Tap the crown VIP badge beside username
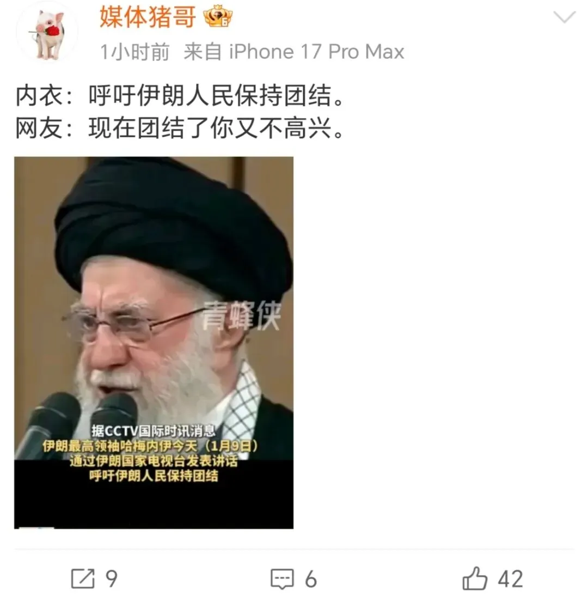Image resolution: width=588 pixels, height=602 pixels. pos(218,16)
